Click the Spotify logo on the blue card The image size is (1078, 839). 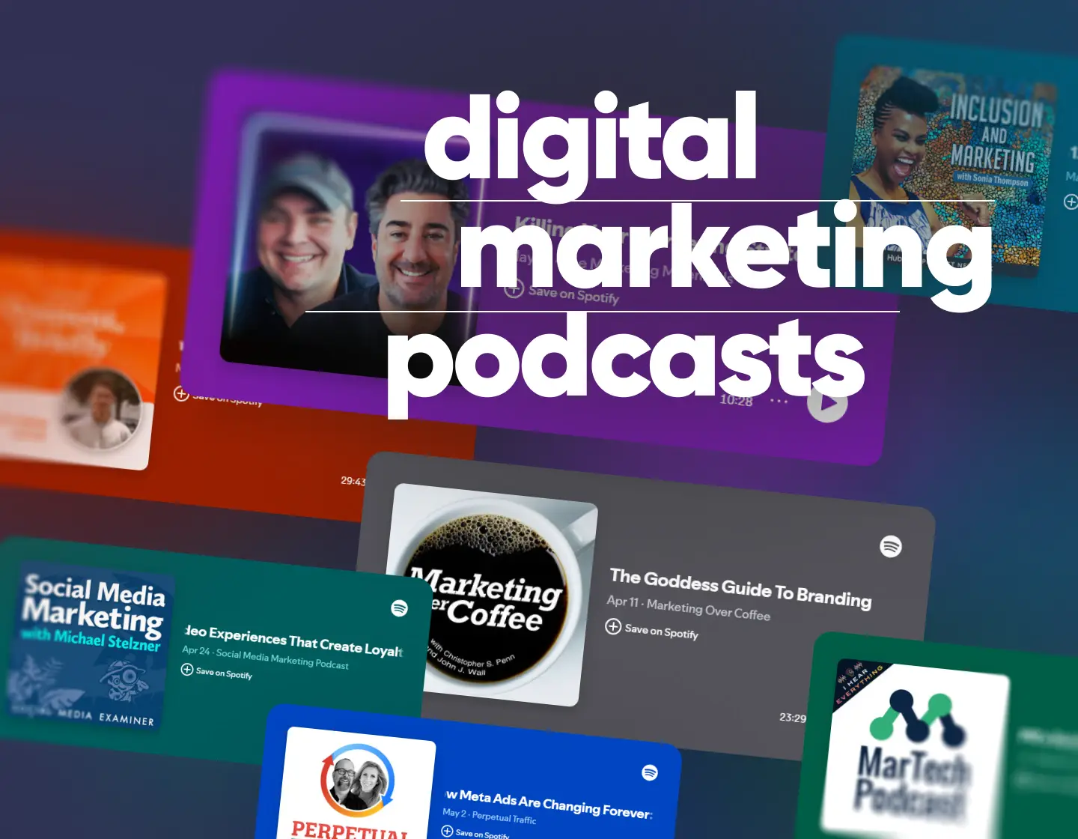pos(650,772)
